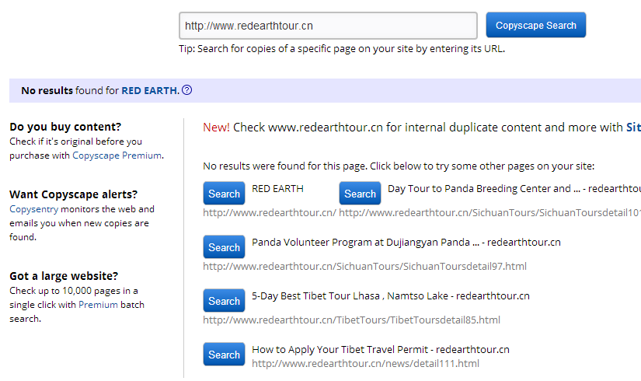The width and height of the screenshot is (641, 381).
Task: Click the Copyscape Search button
Action: click(x=535, y=25)
